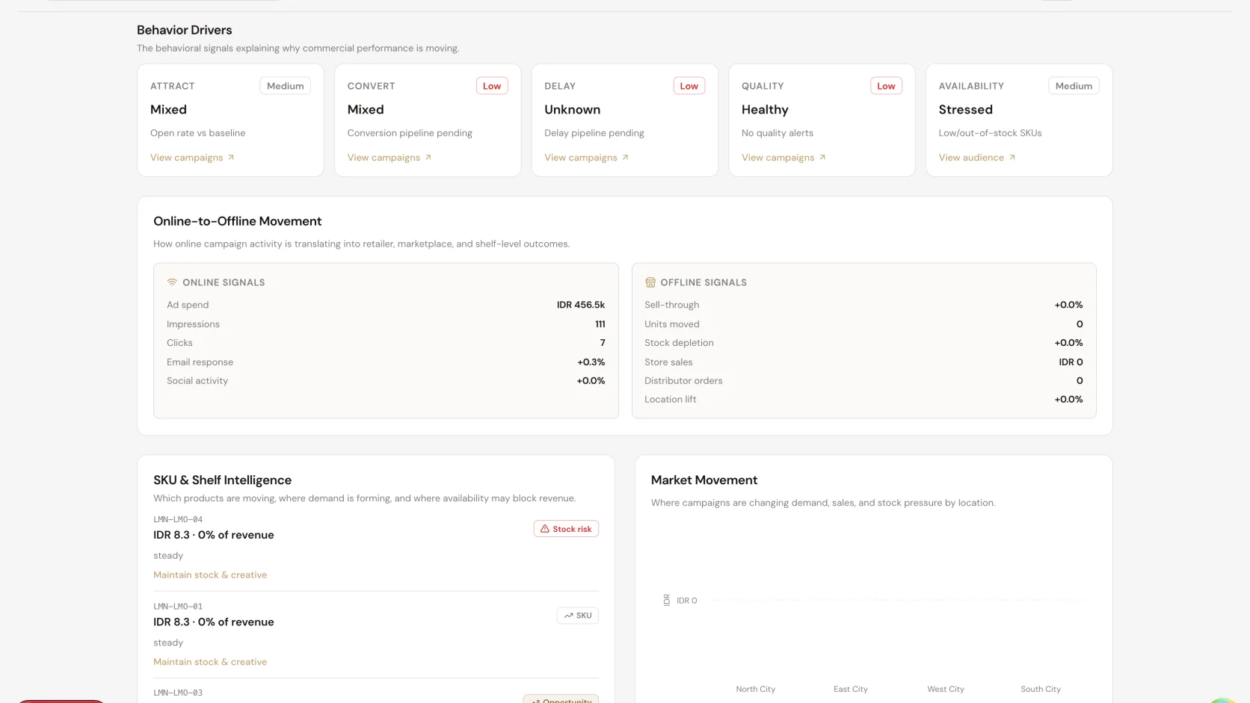
Task: Click the Healthy status in Quality card
Action: pyautogui.click(x=765, y=110)
